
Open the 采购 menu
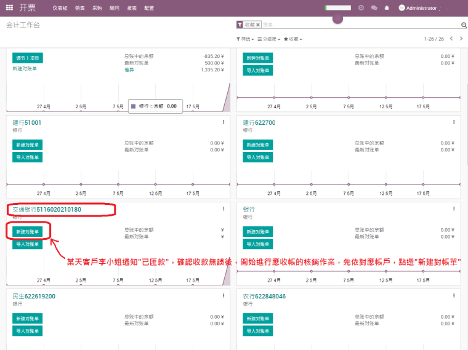pyautogui.click(x=97, y=8)
